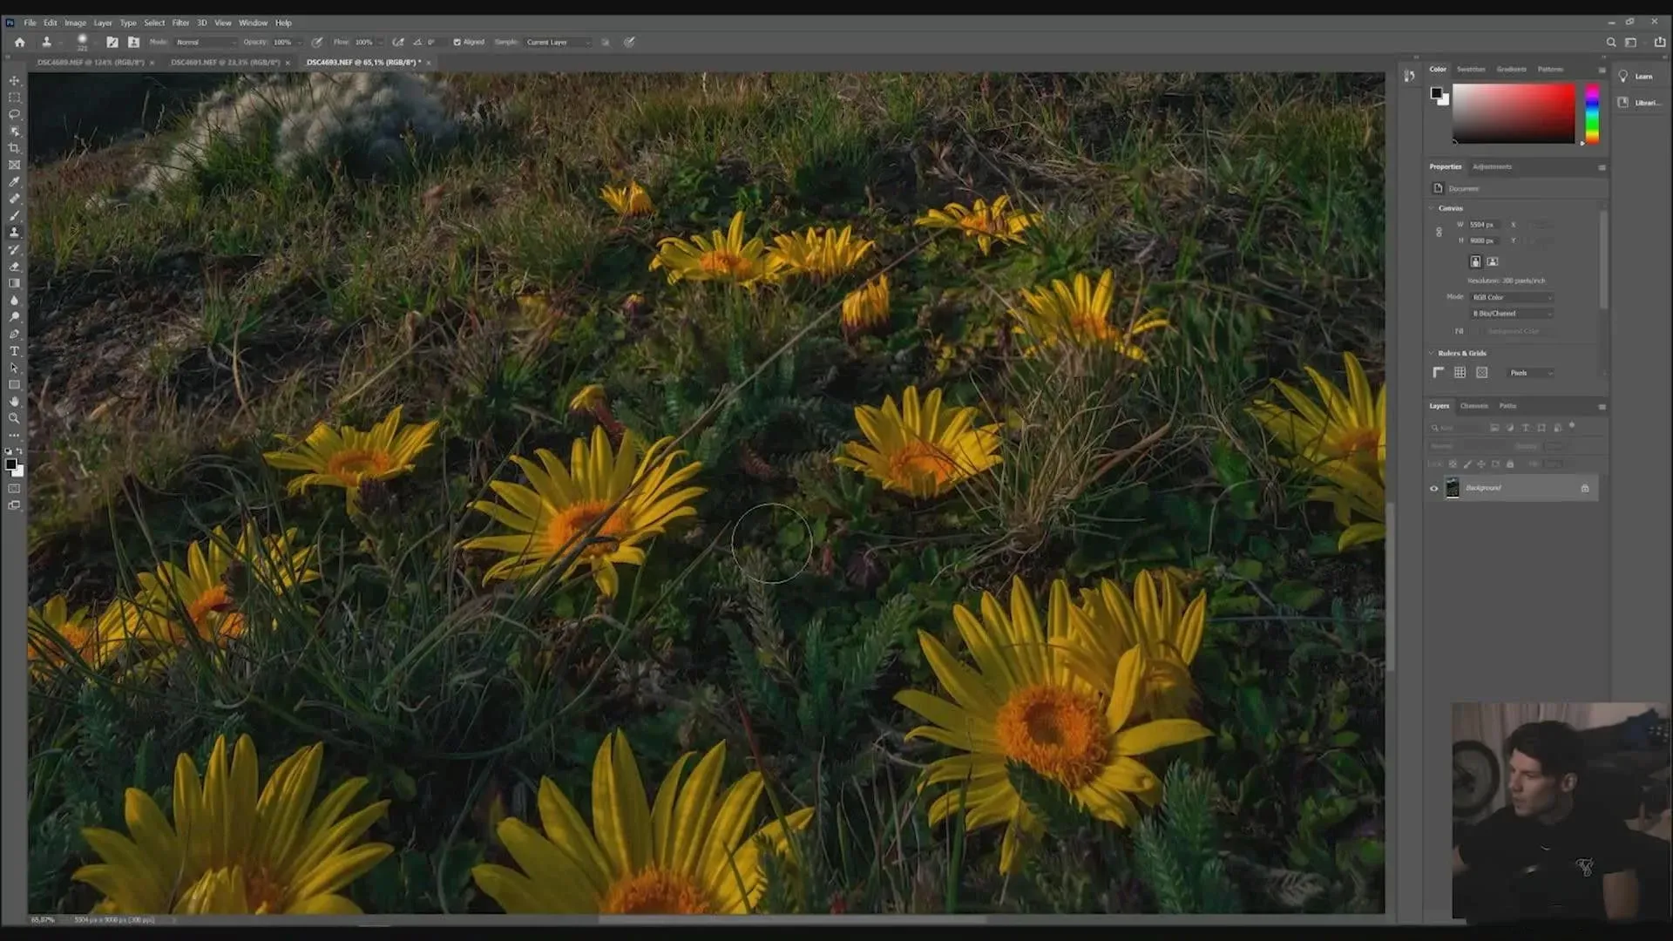Collapse the Rulers & Grids section
The image size is (1673, 941).
tap(1431, 353)
